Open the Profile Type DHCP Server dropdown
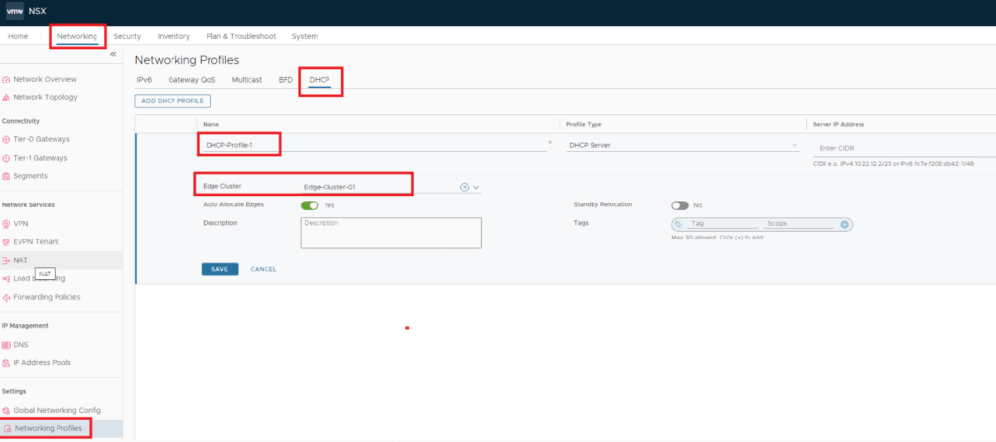This screenshot has width=996, height=442. click(794, 146)
